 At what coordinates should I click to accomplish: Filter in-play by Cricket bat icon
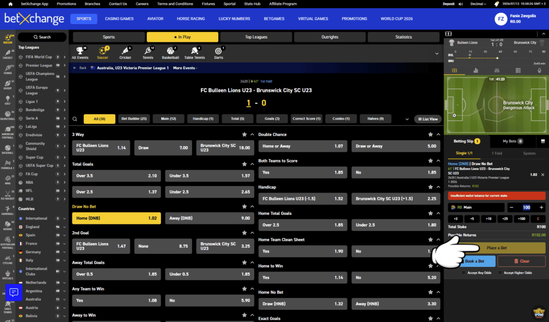click(125, 53)
